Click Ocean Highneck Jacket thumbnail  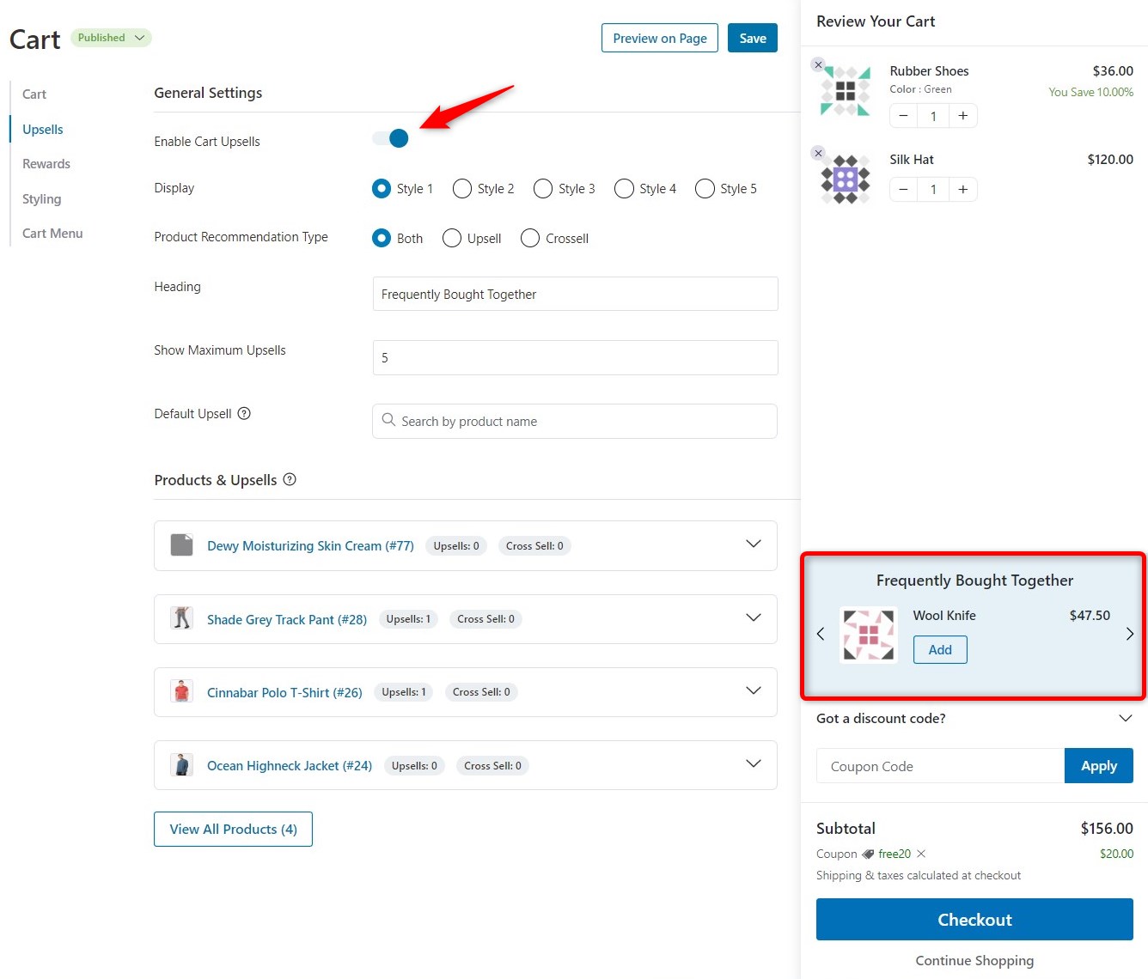point(181,764)
